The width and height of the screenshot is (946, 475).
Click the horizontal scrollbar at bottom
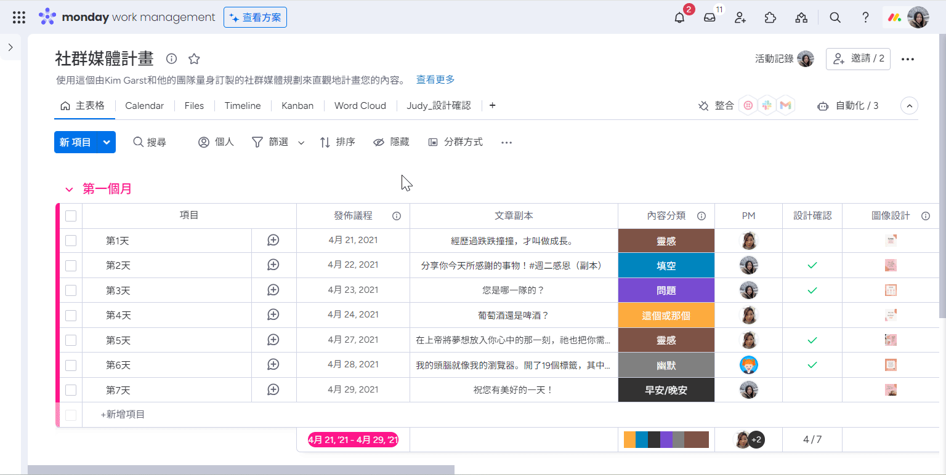241,470
